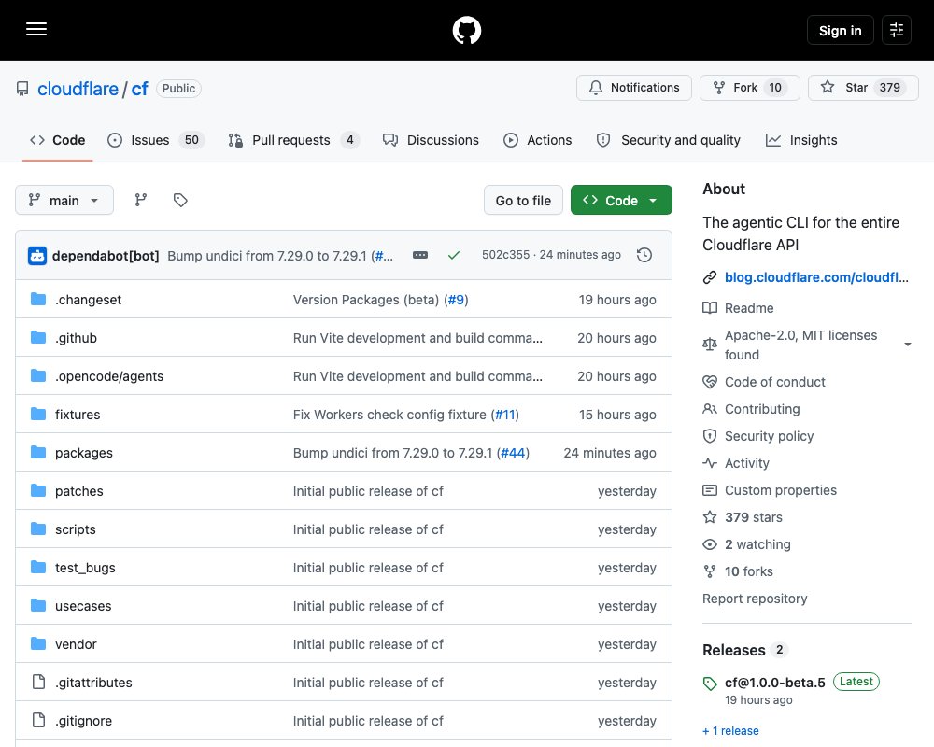Open the Pull requests tab
Screen dimensions: 934x747
click(x=293, y=140)
